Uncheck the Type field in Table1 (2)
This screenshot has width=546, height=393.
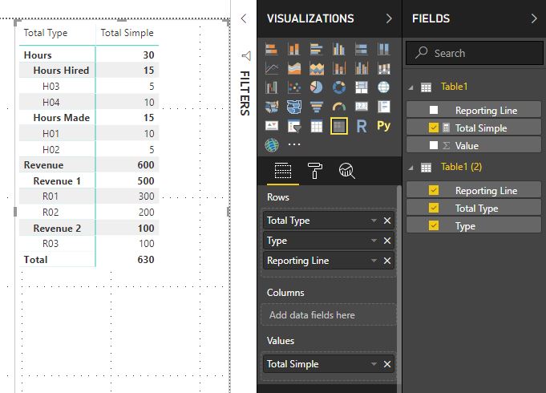434,225
